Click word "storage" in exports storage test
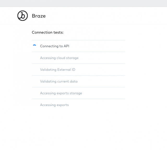This screenshot has height=150, width=167. coord(76,93)
